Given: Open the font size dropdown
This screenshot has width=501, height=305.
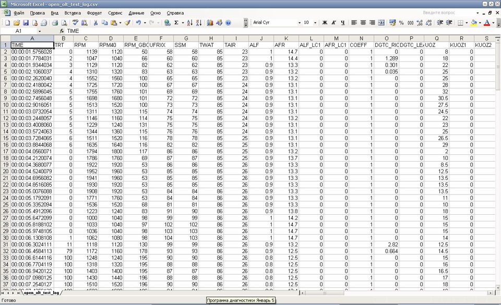Looking at the screenshot, I should tap(315, 22).
